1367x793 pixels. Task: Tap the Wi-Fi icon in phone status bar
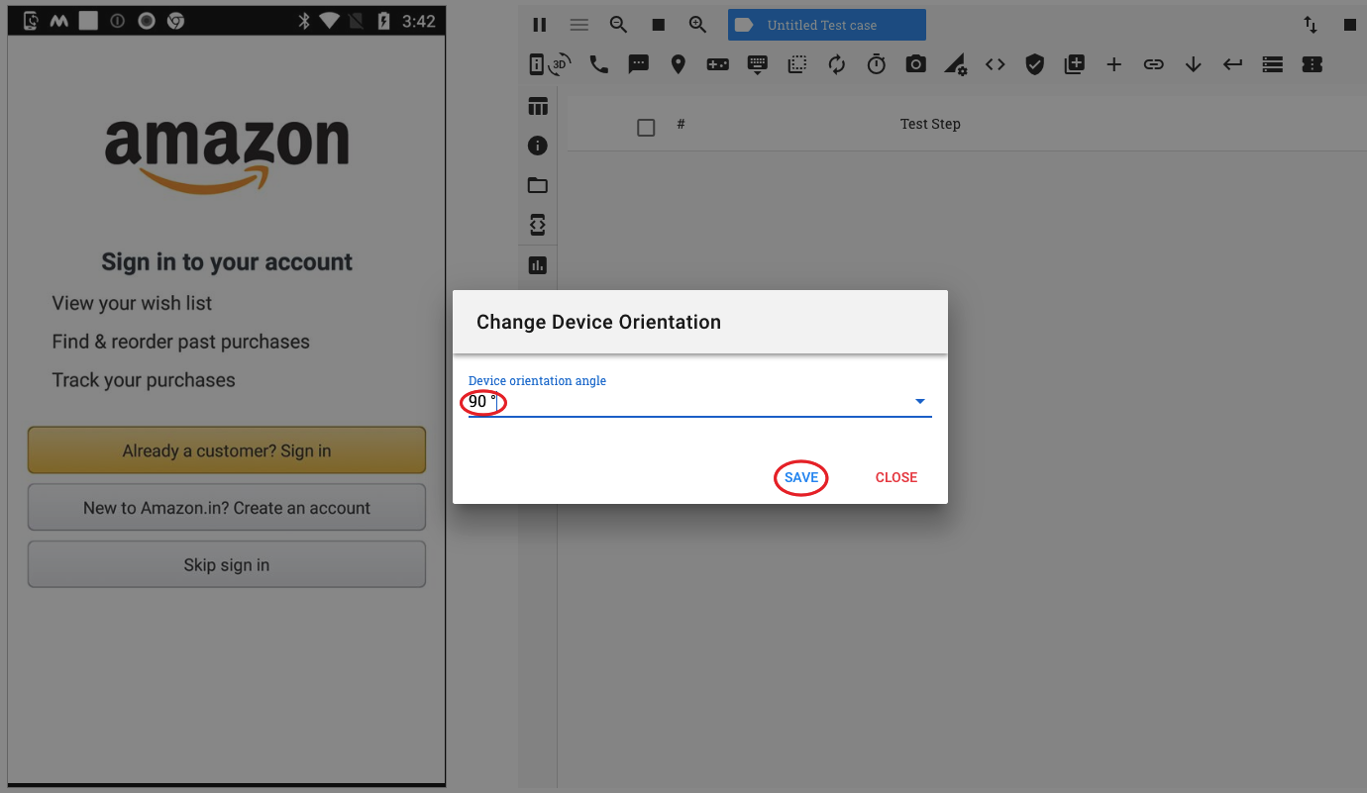pyautogui.click(x=332, y=21)
